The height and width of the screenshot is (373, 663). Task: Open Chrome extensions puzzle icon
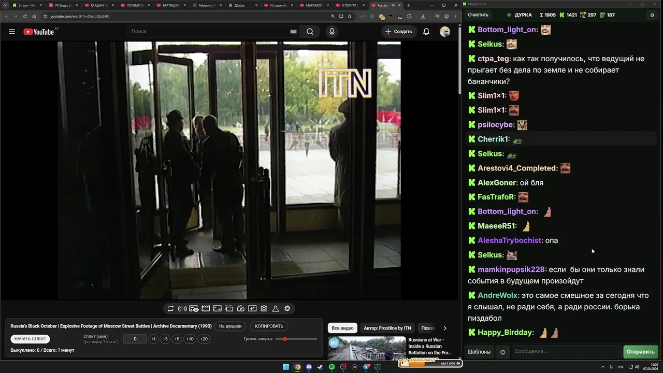click(409, 16)
